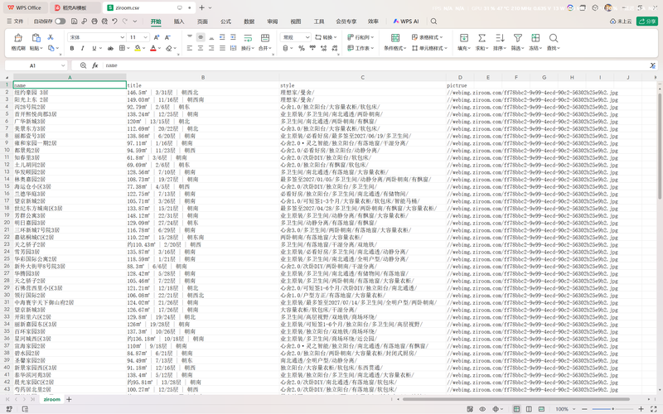The image size is (663, 414).
Task: Click the Increase font size icon
Action: click(157, 37)
